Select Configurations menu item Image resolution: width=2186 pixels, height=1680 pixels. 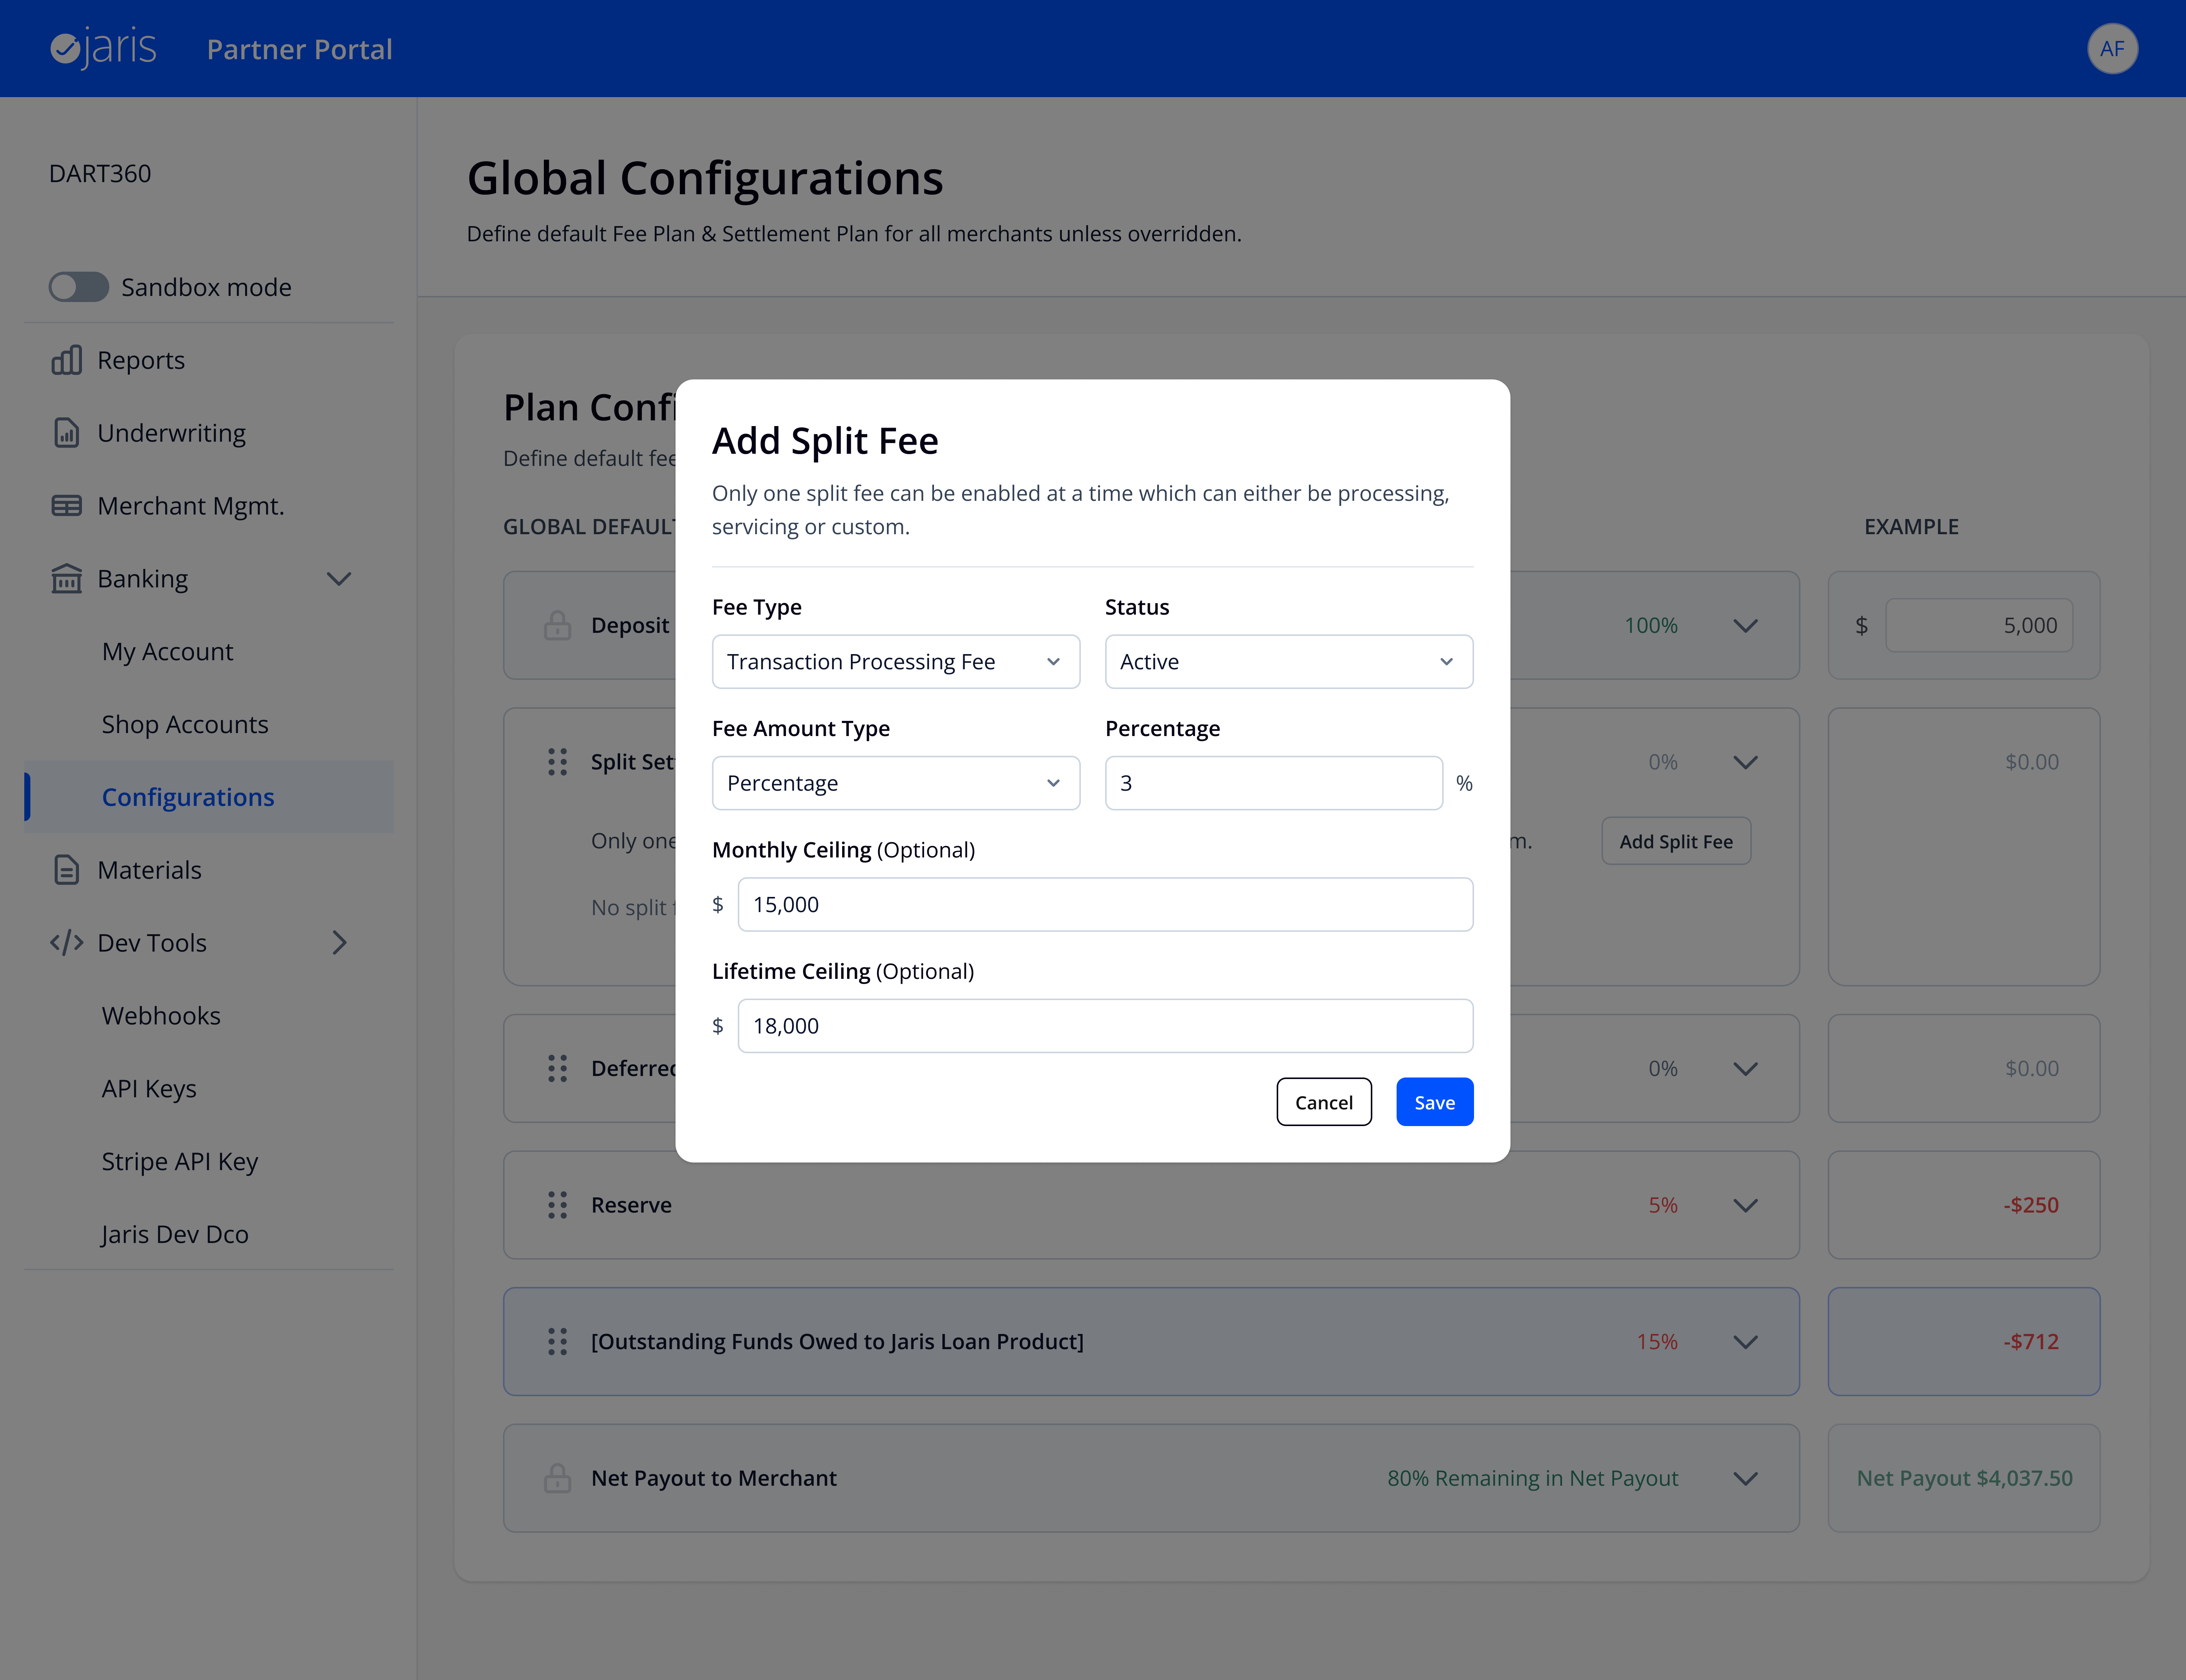[209, 797]
